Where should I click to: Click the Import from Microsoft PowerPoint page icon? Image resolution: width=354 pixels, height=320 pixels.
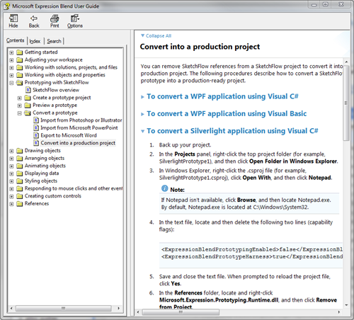click(36, 128)
